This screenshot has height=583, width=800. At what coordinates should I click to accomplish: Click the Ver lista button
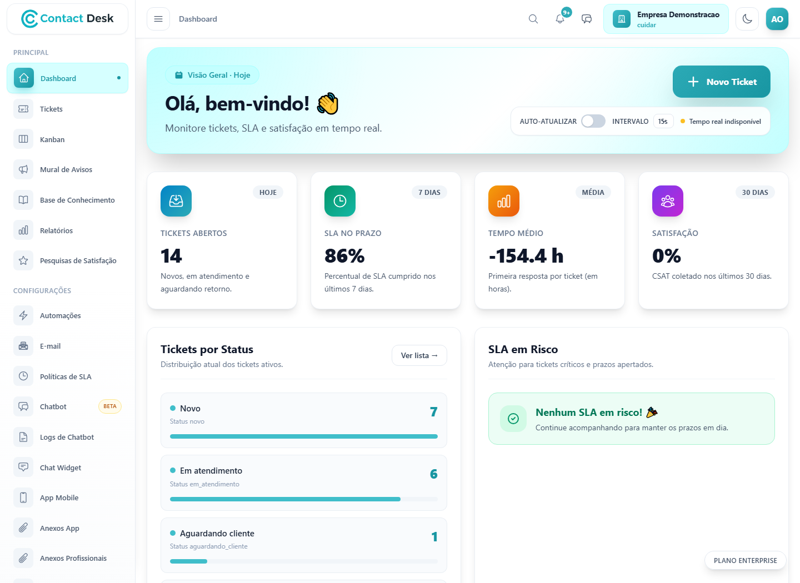tap(419, 355)
